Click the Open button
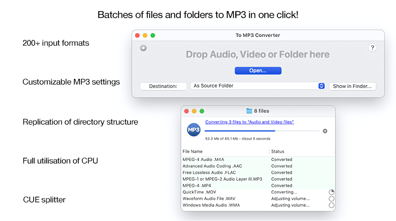 coord(258,70)
